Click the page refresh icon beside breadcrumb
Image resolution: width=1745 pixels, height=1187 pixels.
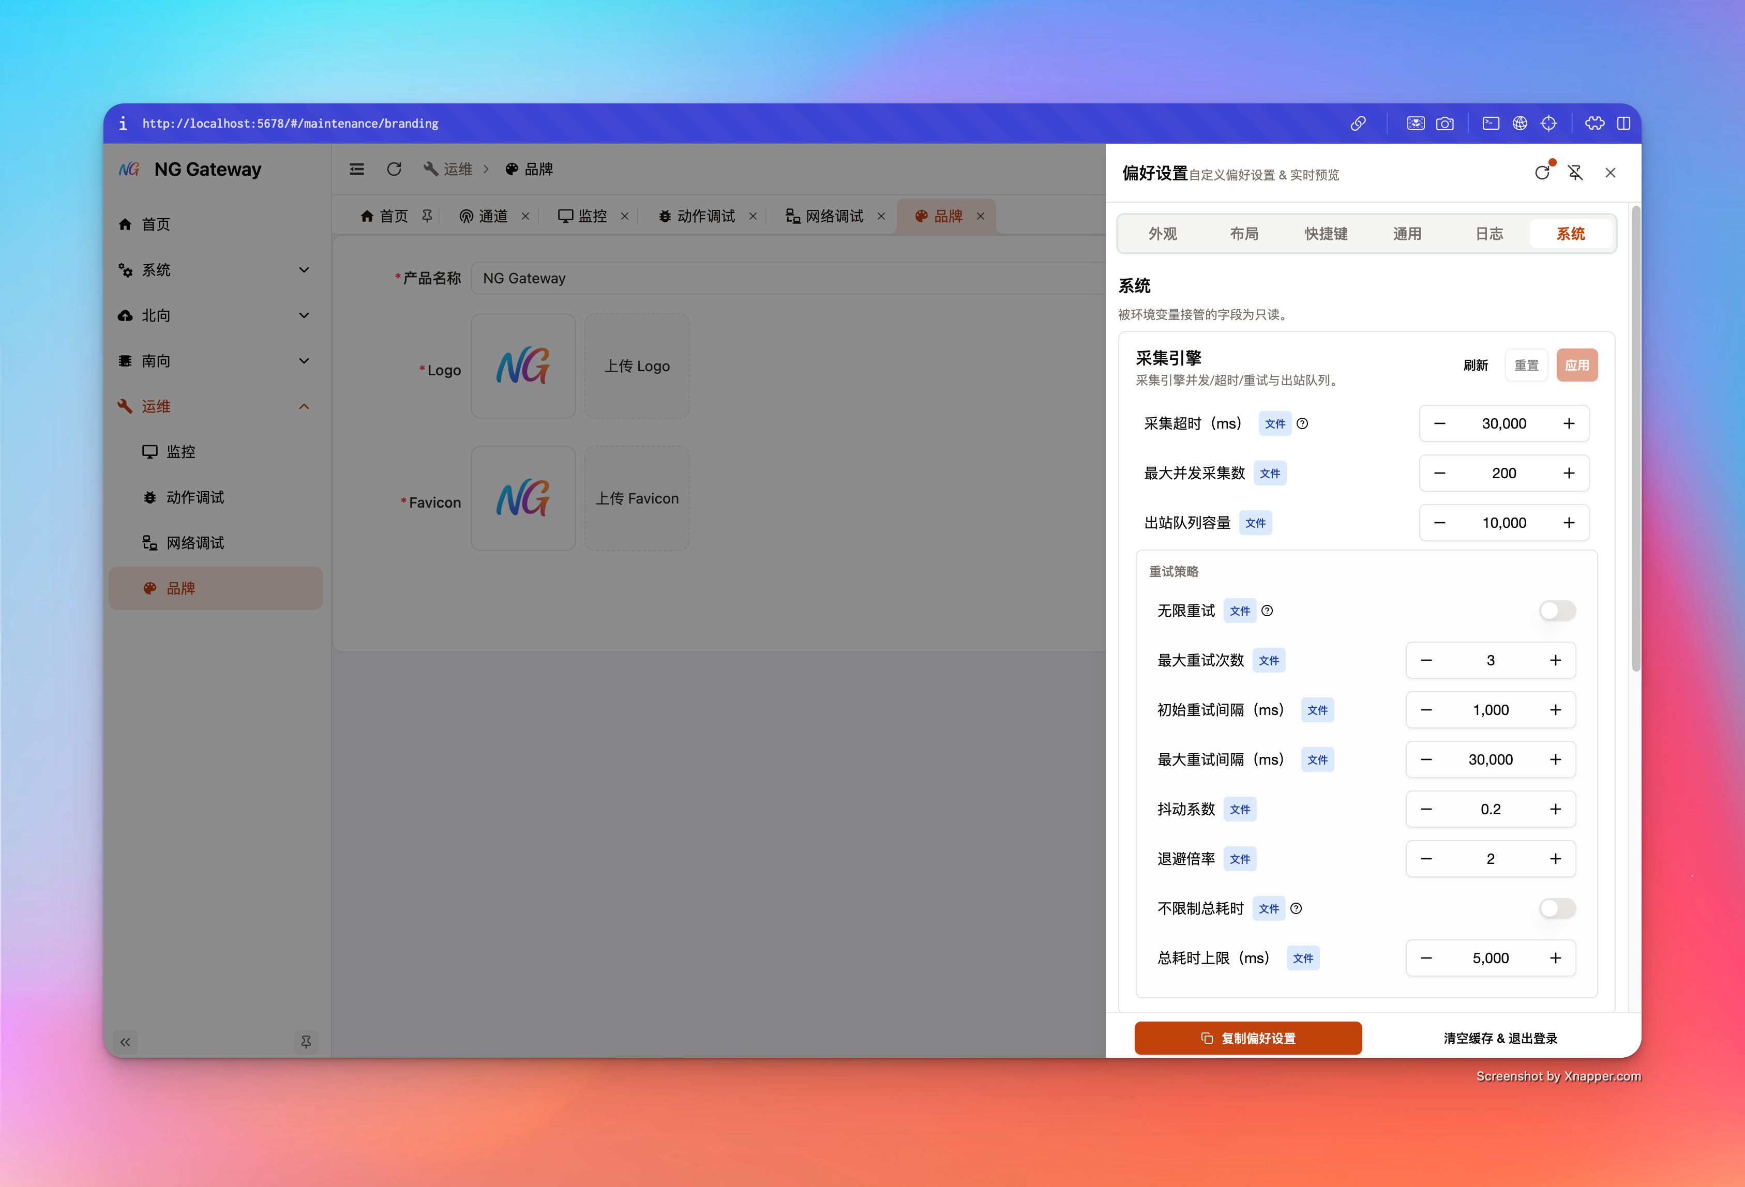[394, 169]
